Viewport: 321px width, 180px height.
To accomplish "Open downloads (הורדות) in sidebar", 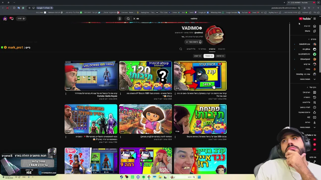I will [310, 122].
